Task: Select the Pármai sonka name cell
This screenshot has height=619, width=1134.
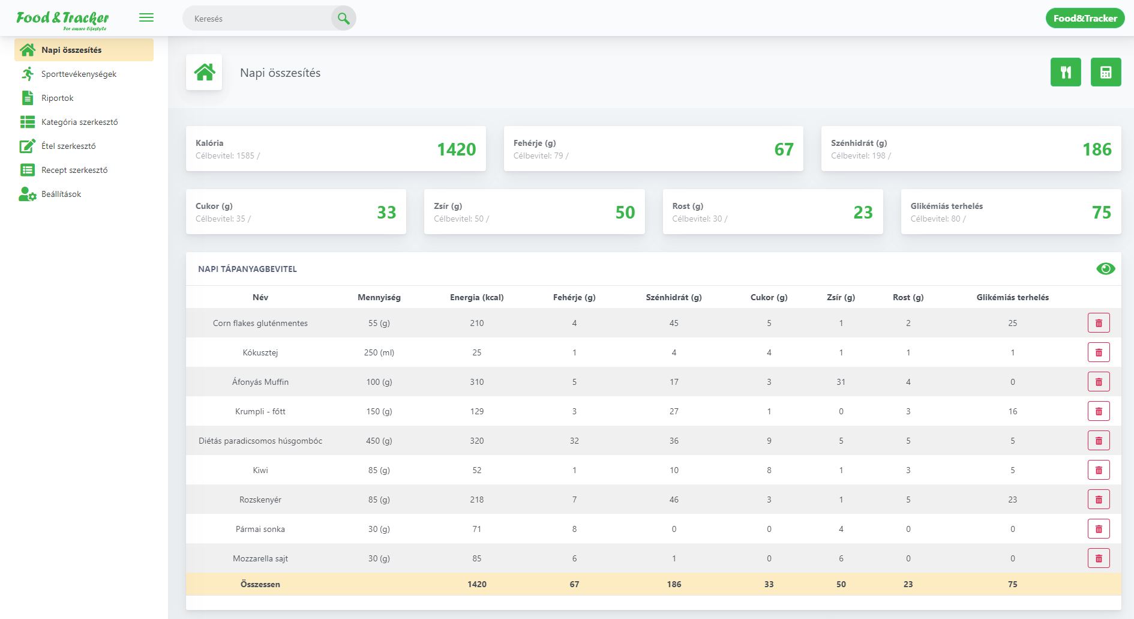Action: click(x=260, y=529)
